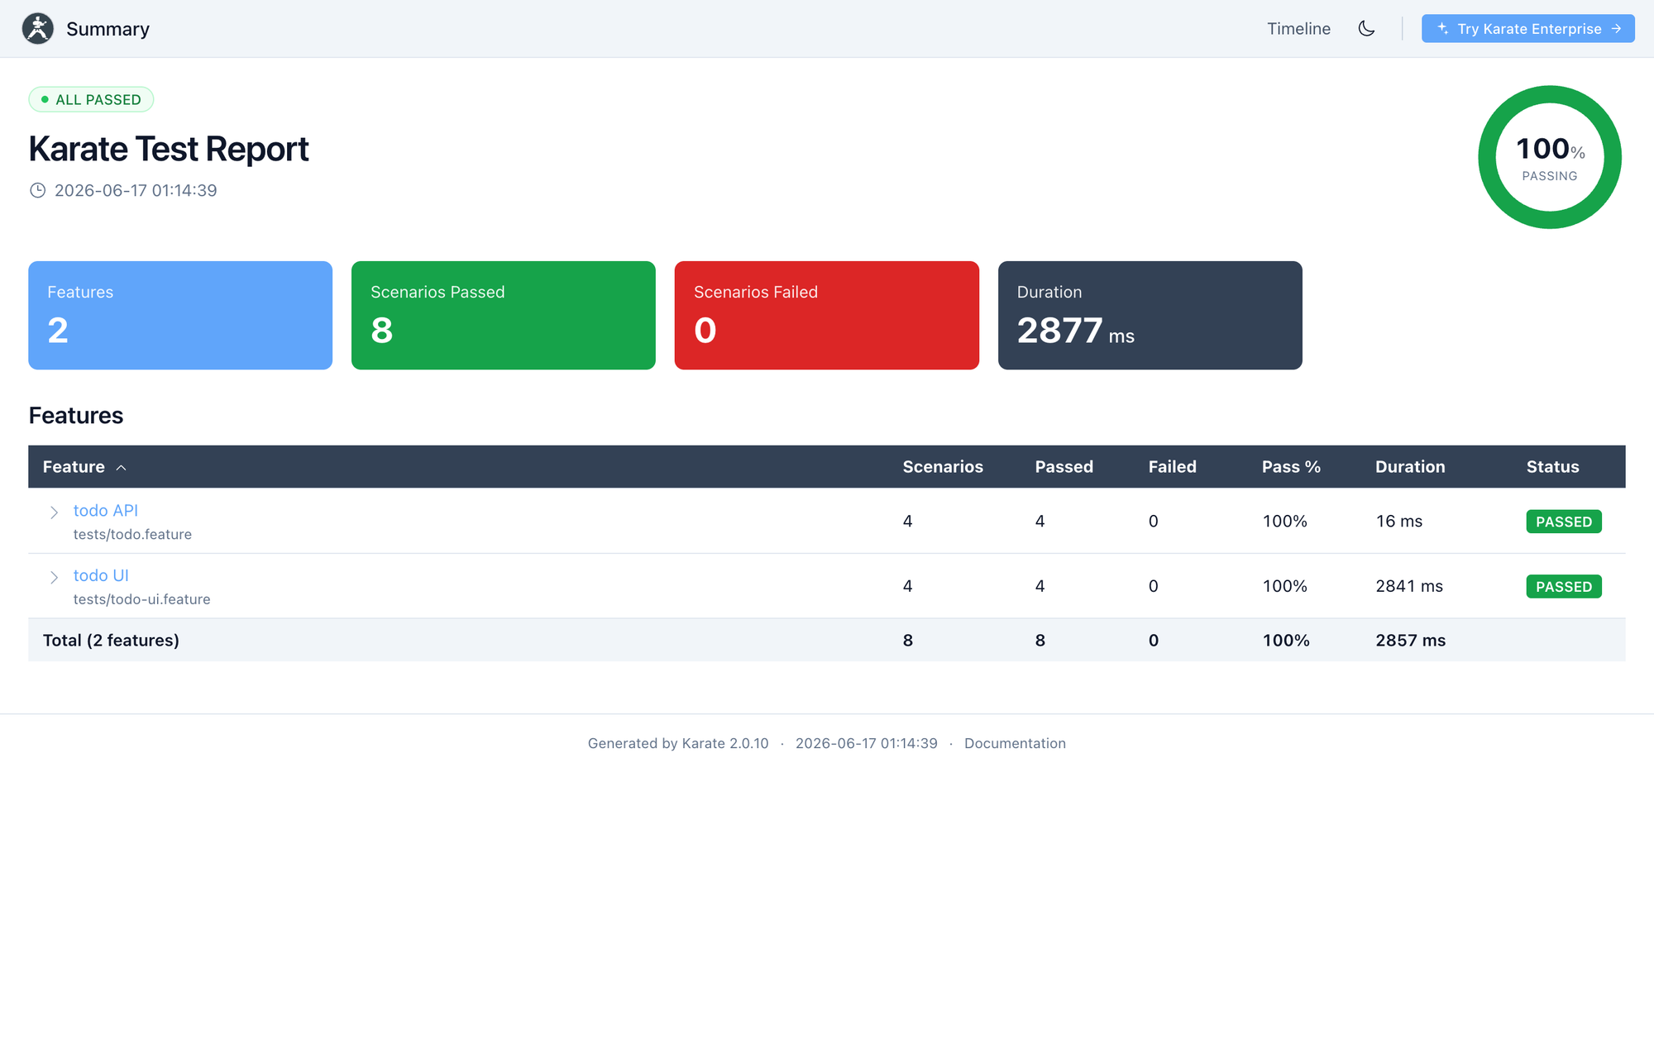Click the Total (2 features) row label
Image resolution: width=1654 pixels, height=1063 pixels.
(111, 641)
